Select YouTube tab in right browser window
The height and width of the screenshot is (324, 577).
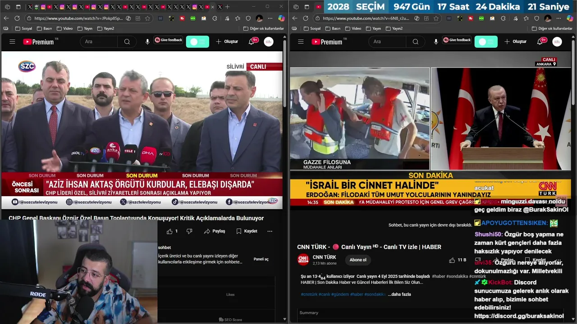click(x=319, y=7)
